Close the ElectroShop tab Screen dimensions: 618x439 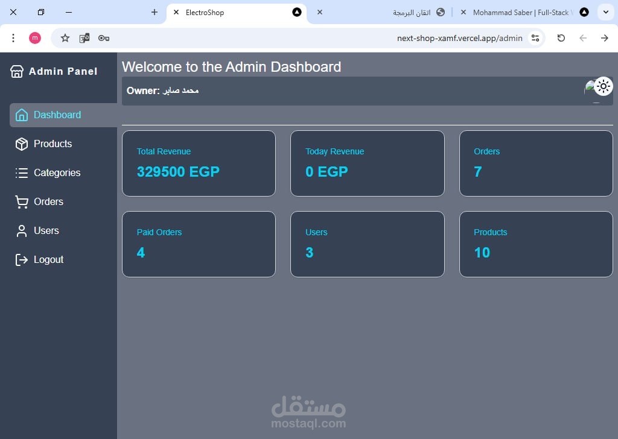[176, 12]
